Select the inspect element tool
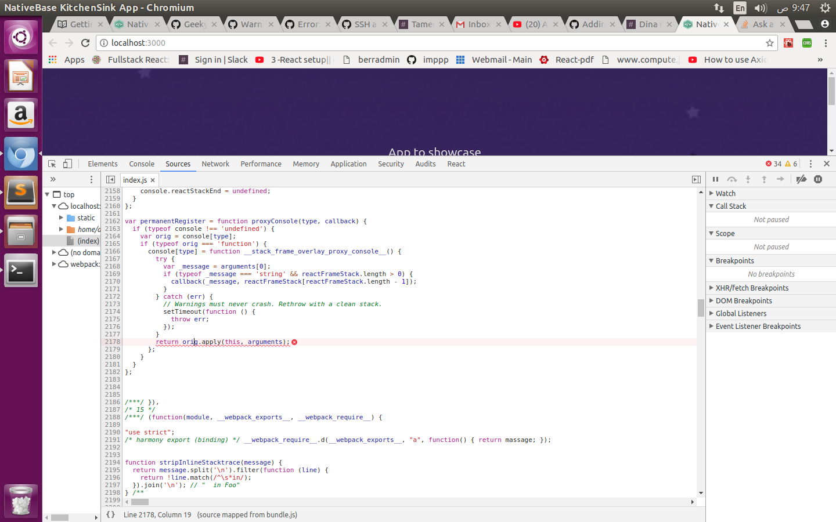836x522 pixels. [52, 164]
